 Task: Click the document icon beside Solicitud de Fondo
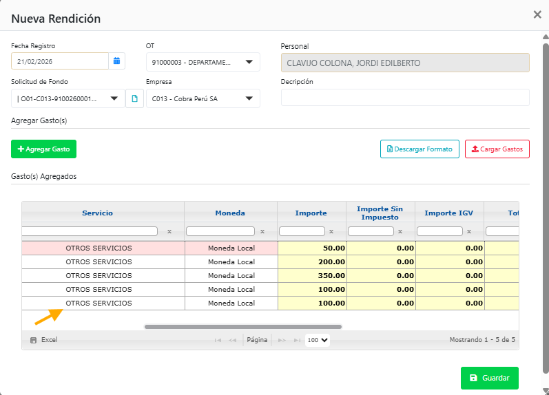[134, 98]
